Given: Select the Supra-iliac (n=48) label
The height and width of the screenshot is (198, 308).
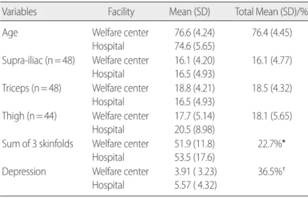Looking at the screenshot, I should [38, 61].
